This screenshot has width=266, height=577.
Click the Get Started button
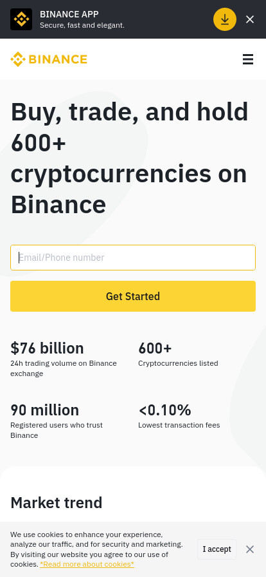tap(133, 296)
